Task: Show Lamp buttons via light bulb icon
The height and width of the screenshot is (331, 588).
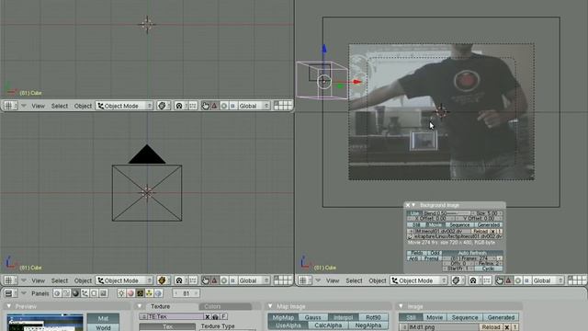Action: pyautogui.click(x=121, y=293)
